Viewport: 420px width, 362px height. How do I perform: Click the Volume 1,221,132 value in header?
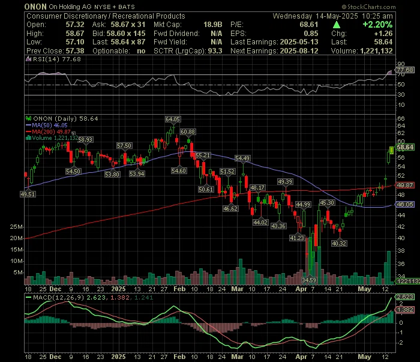(x=376, y=51)
